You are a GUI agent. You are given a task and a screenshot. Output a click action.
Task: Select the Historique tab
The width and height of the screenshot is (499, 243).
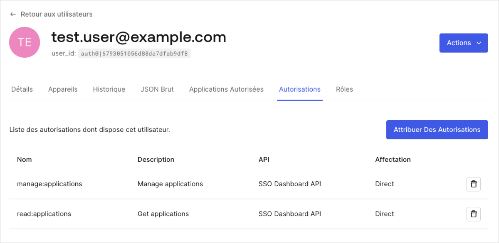click(109, 89)
